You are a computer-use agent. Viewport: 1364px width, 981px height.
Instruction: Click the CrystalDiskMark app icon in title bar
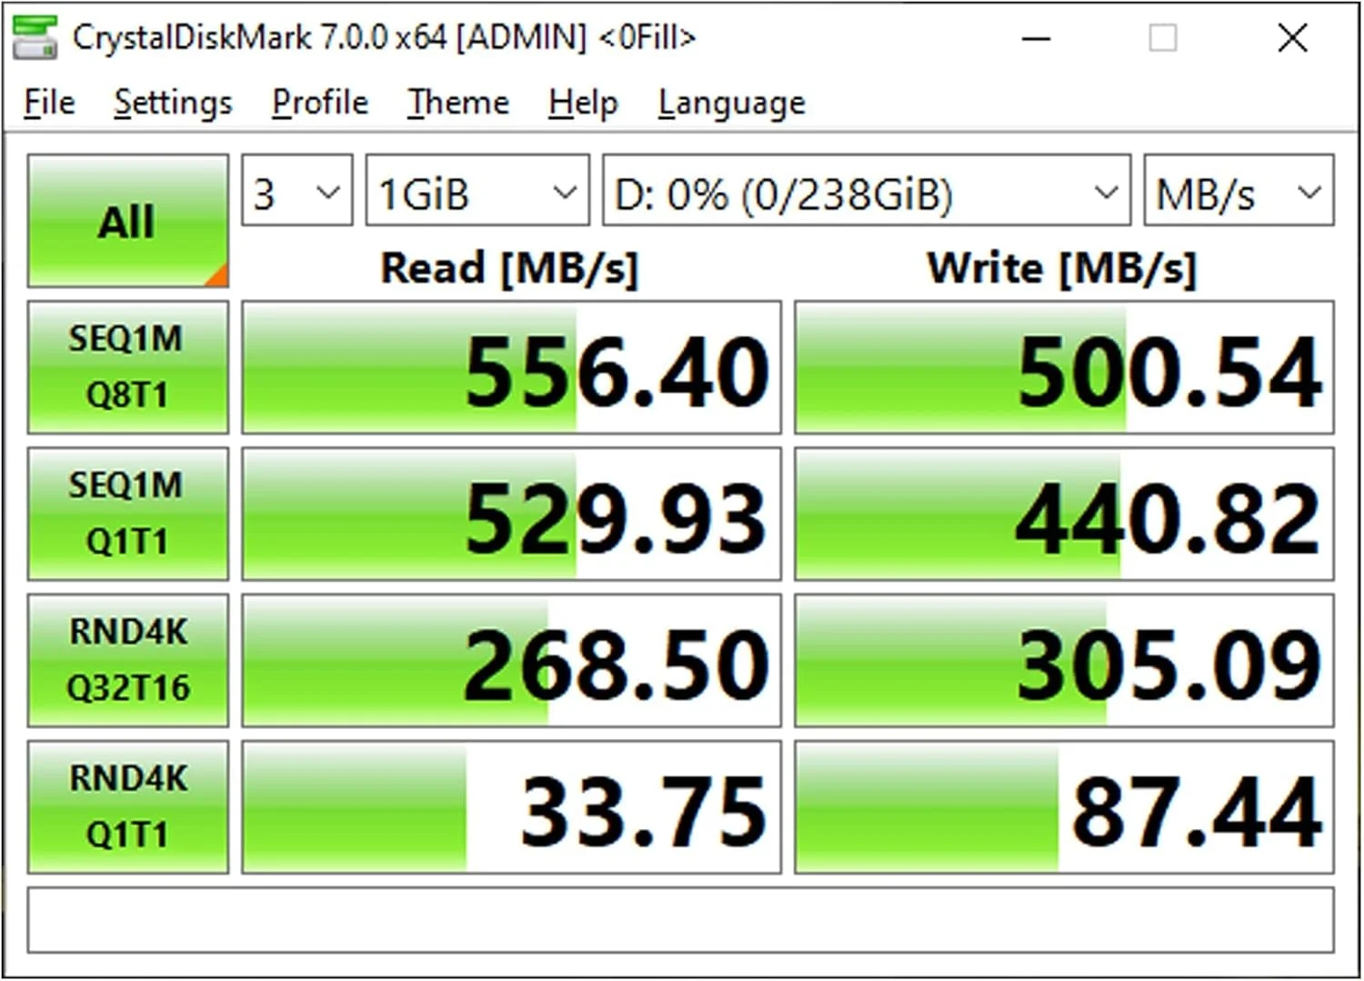35,38
